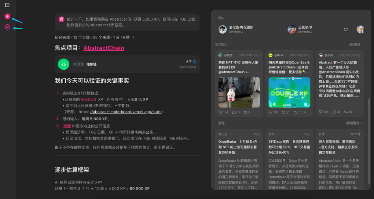Like the @Rekt tweet with 110 likes
The image size is (374, 199).
point(271,112)
